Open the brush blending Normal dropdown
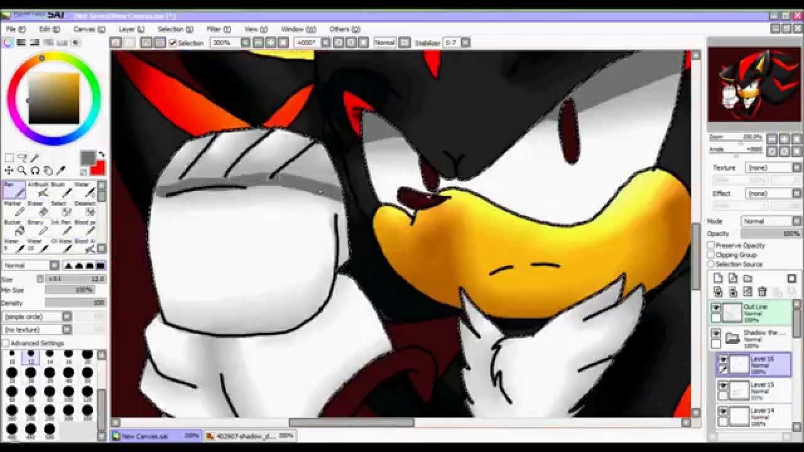Screen dimensions: 804x452 (x=30, y=266)
